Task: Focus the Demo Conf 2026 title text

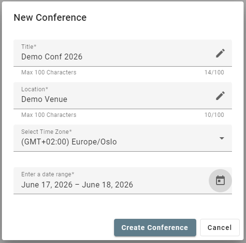Action: point(52,57)
